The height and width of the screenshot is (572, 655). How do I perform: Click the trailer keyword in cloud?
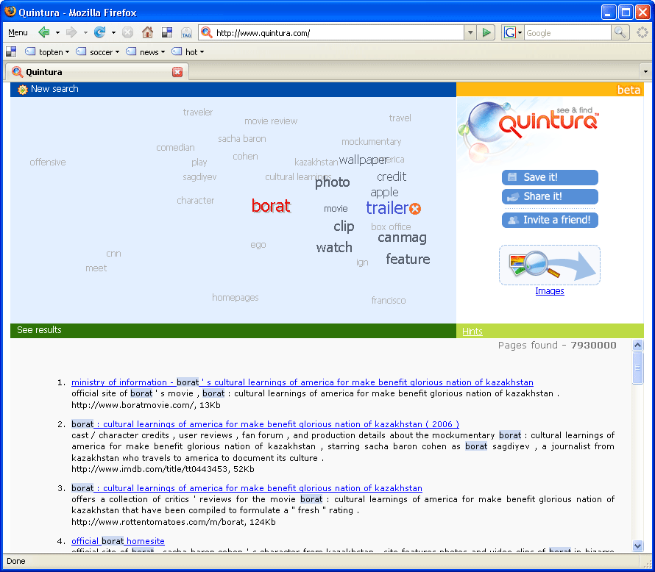[x=387, y=208]
